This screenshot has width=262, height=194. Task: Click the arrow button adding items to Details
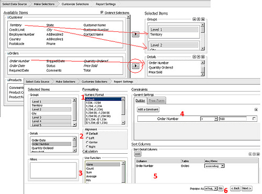pos(136,66)
